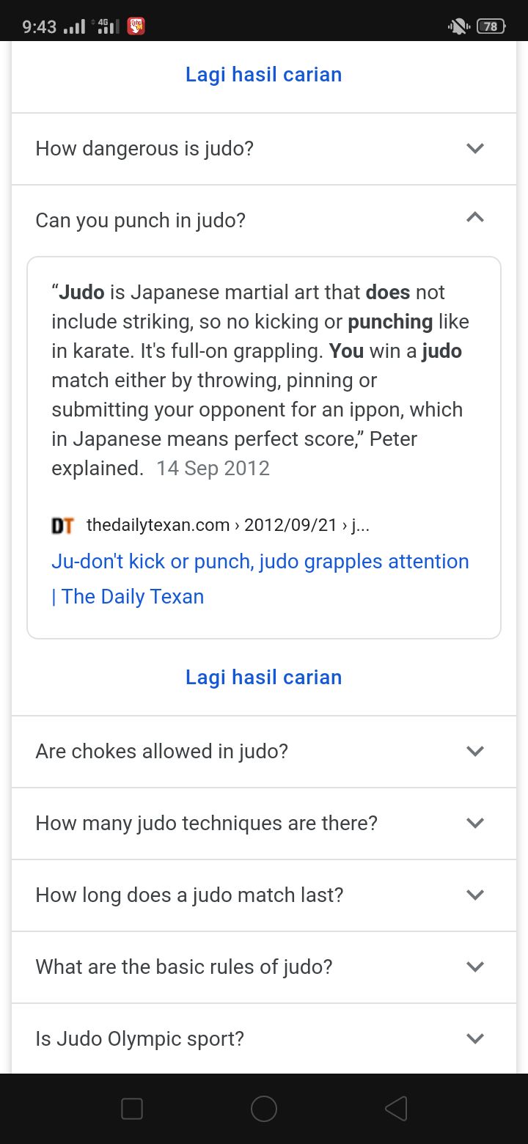This screenshot has height=1144, width=528.
Task: Tap the Android back triangle button
Action: point(396,1109)
